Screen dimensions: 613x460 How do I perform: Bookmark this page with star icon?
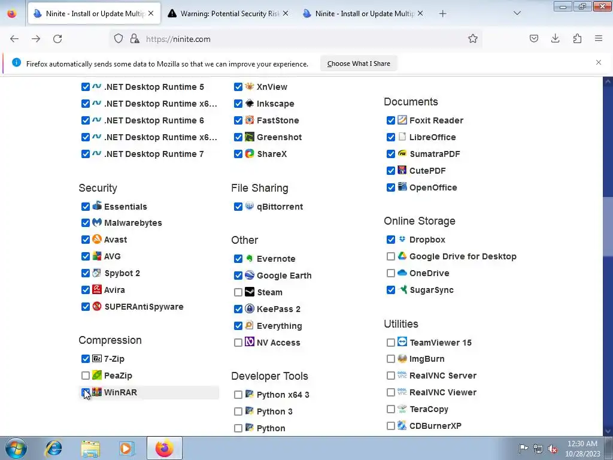(473, 39)
